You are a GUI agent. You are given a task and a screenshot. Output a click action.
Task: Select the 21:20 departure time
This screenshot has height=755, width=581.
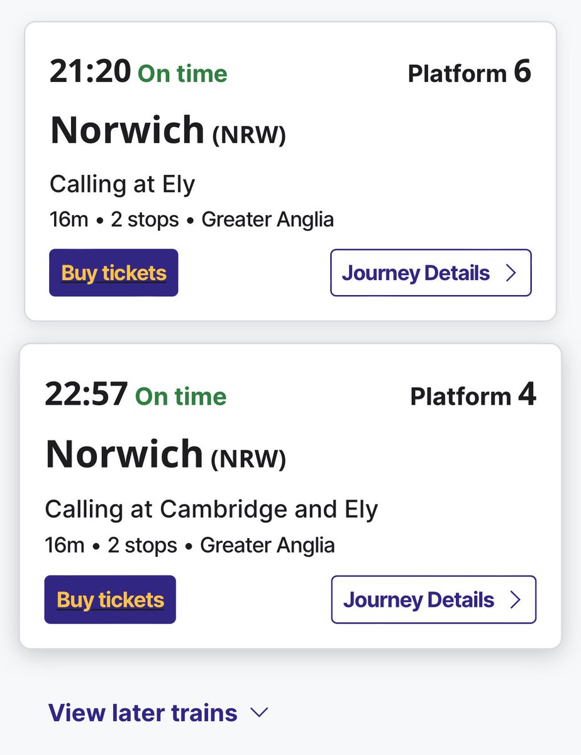point(91,73)
